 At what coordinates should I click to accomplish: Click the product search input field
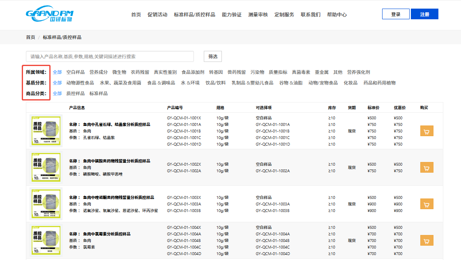[x=110, y=57]
